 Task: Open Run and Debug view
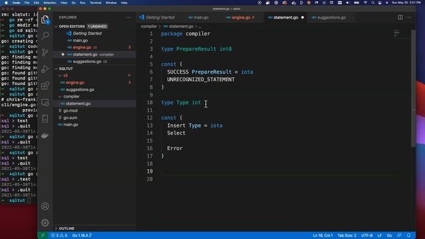45,69
